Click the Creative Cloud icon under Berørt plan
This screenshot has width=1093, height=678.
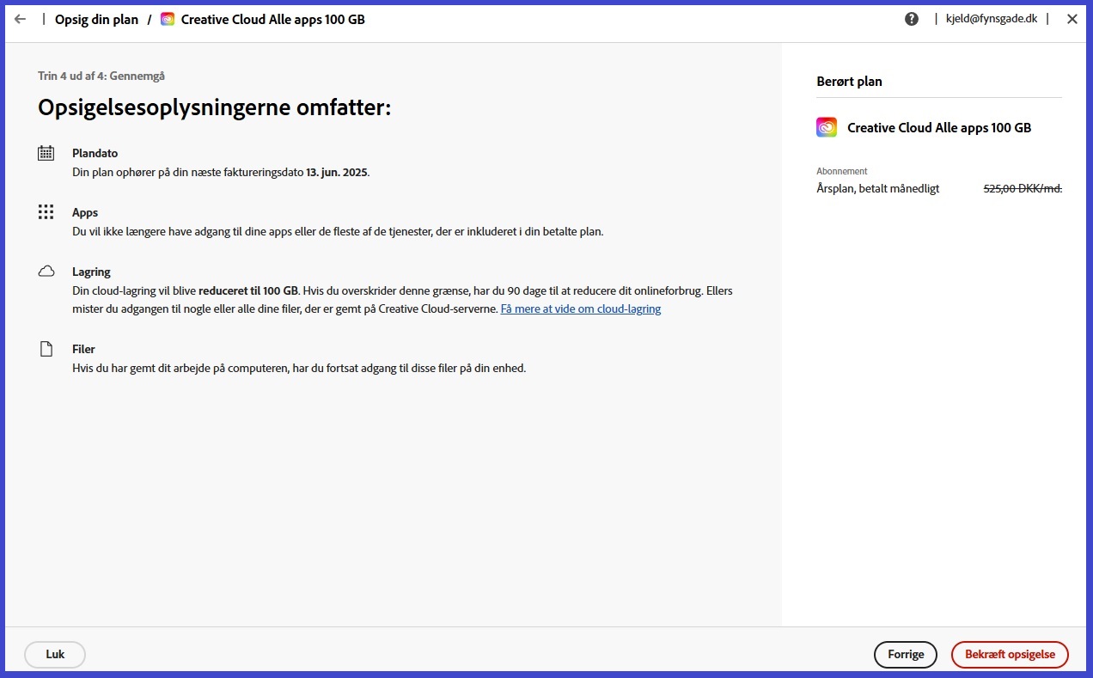[827, 127]
